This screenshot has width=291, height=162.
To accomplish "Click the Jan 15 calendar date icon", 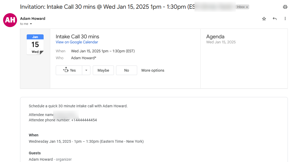I will (x=35, y=44).
